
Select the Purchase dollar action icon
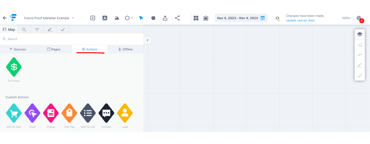tap(14, 67)
